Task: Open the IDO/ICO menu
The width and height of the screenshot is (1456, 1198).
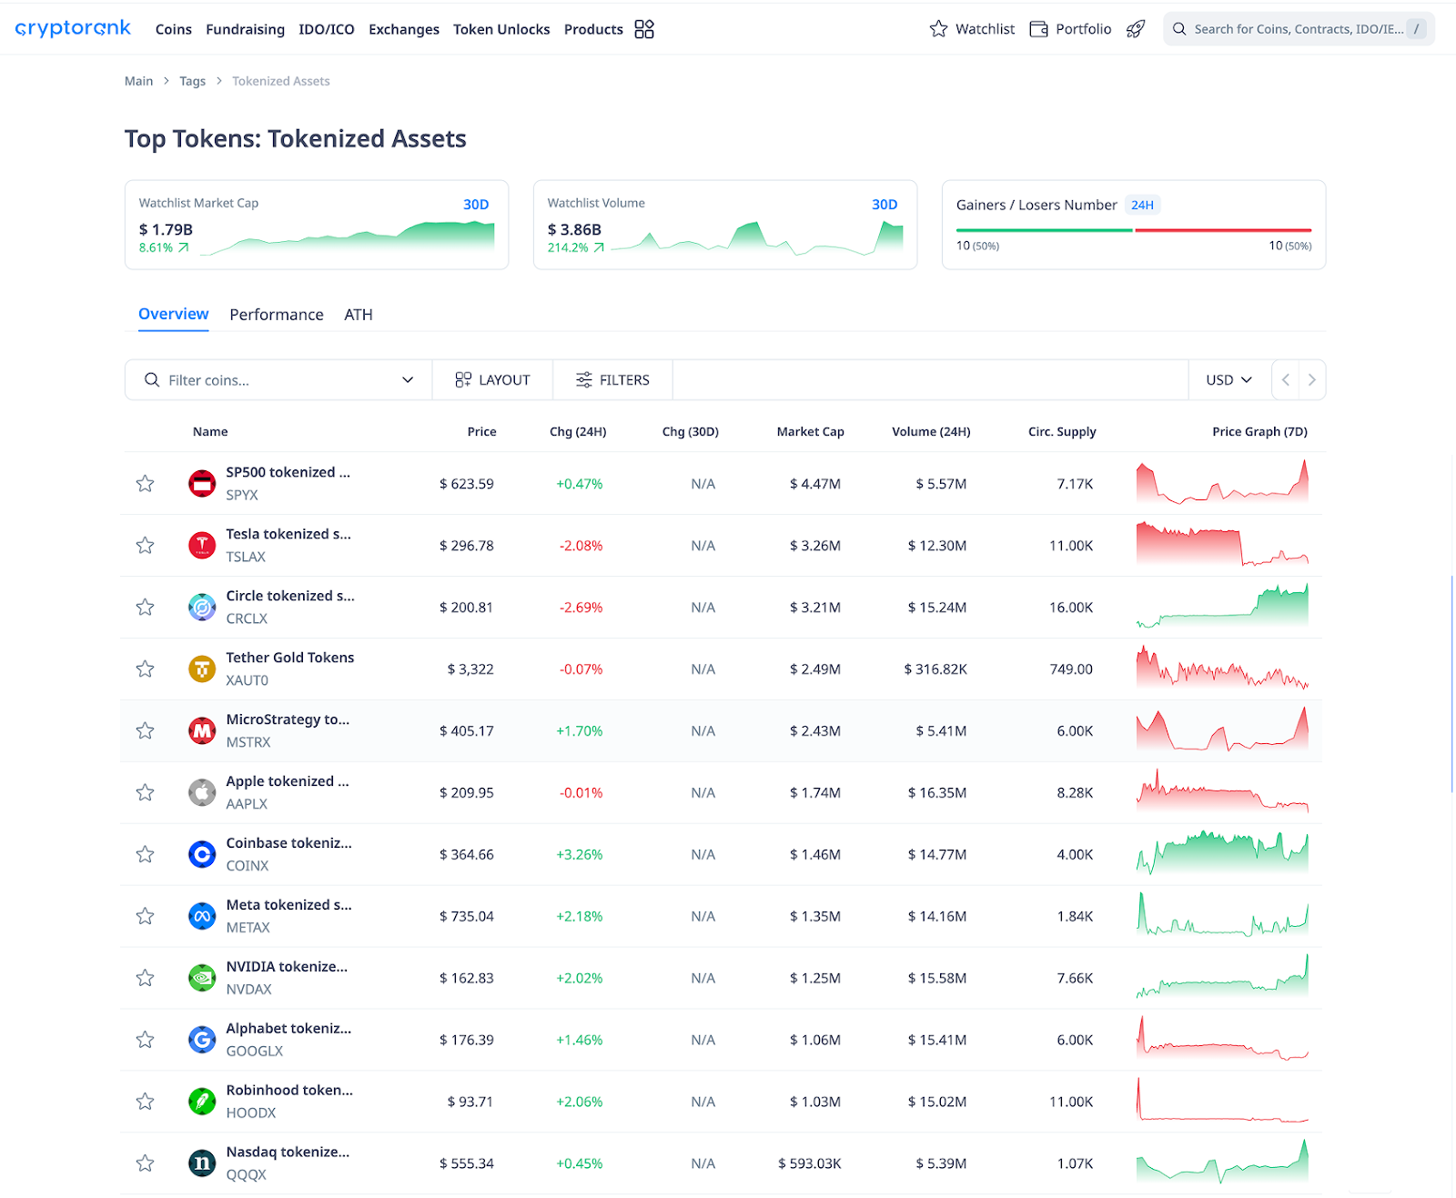Action: (327, 29)
